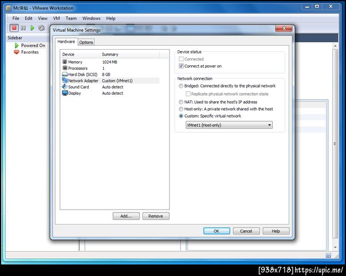Image resolution: width=346 pixels, height=276 pixels.
Task: Click the Powered On sidebar icon
Action: click(x=17, y=46)
